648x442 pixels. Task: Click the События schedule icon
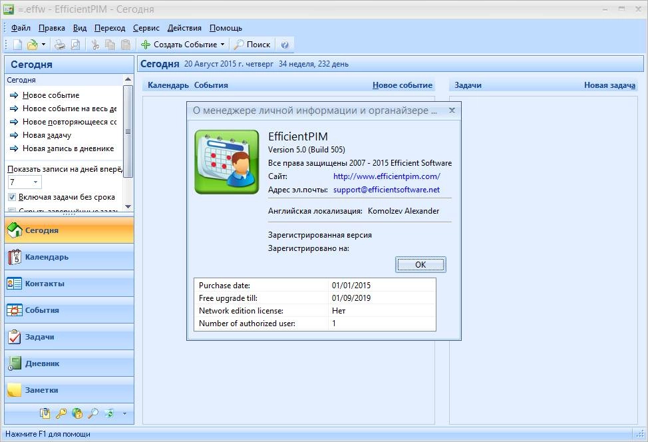(x=15, y=310)
